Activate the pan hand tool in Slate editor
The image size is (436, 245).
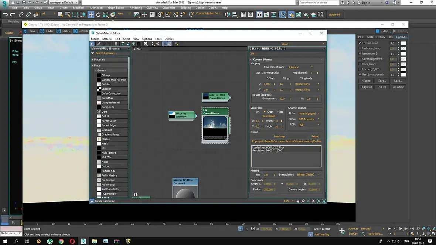[x=298, y=201]
